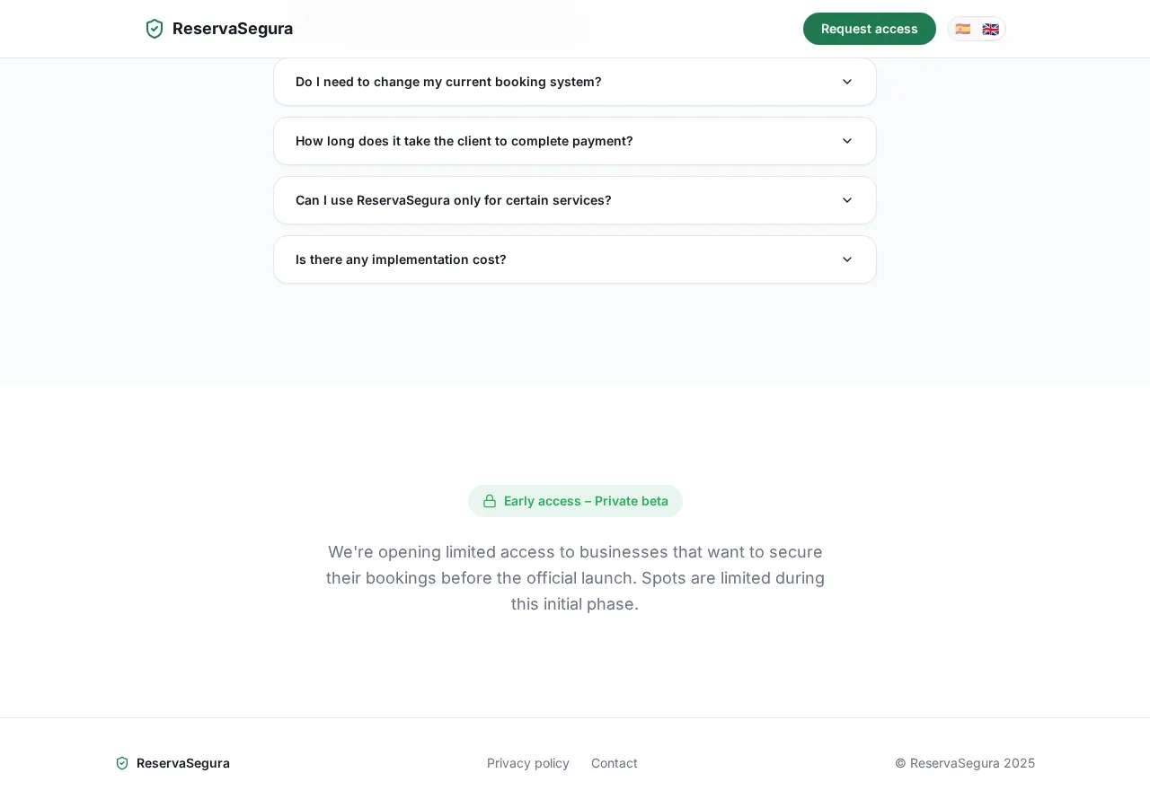
Task: Click the chevron on the payment time question
Action: tap(846, 141)
